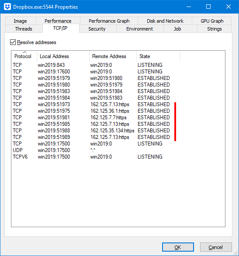Click the Dropbox icon in title bar
239x256 pixels.
(x=7, y=7)
